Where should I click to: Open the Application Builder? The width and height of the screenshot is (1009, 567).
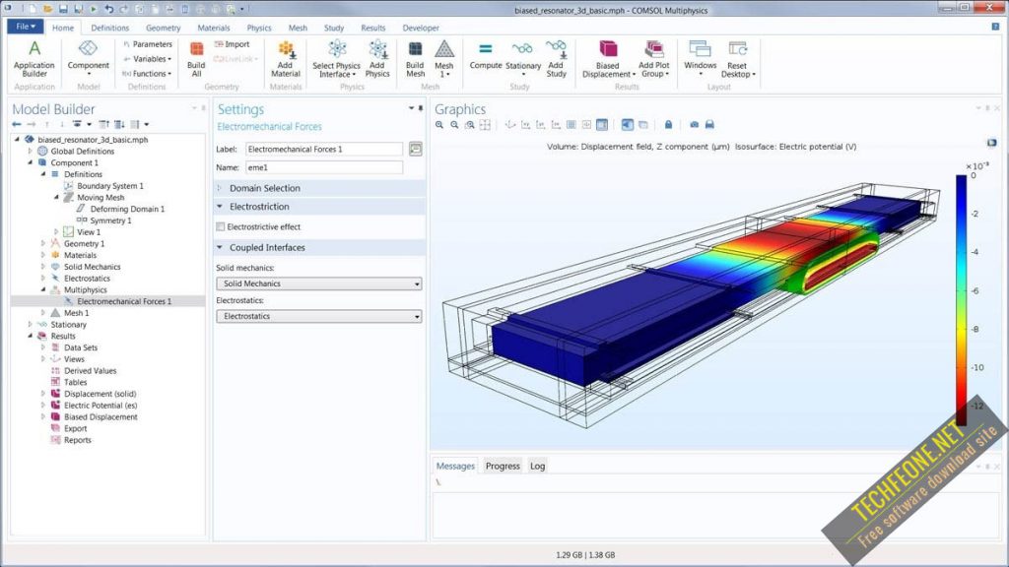(34, 58)
